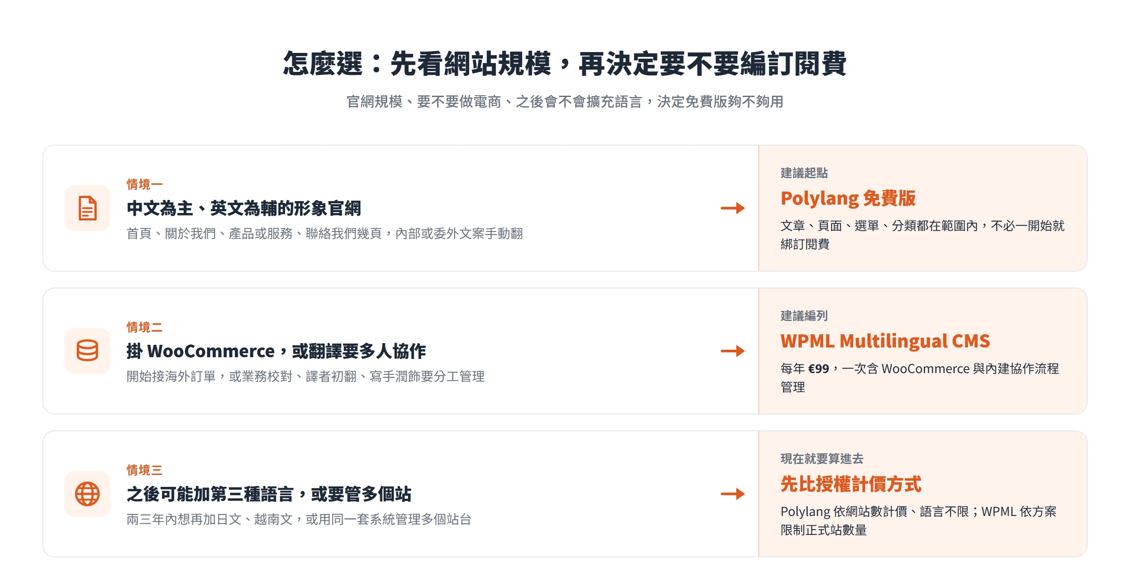Click the title 掛 WooCommerce，或翻譯要多人協作
1130x568 pixels.
pos(276,351)
